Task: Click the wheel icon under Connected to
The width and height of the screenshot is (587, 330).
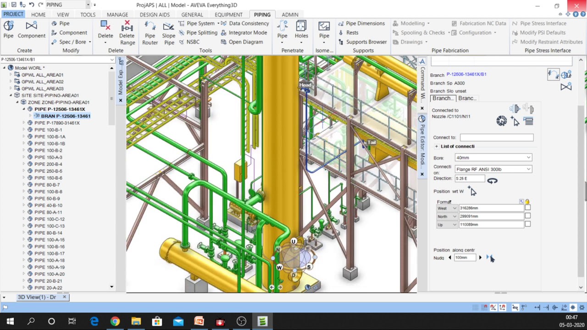Action: coord(501,121)
